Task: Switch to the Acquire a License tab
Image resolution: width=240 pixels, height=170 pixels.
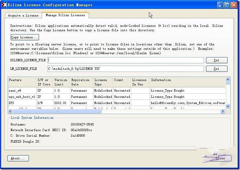Action: (x=23, y=15)
